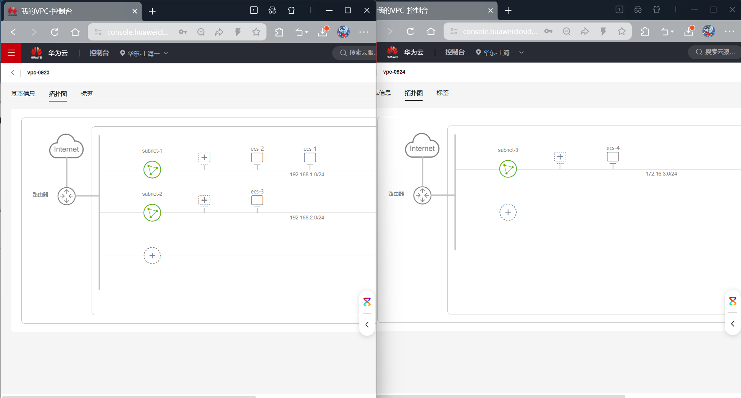The image size is (741, 398).
Task: Open the colorful assistant icon in right window
Action: (733, 301)
